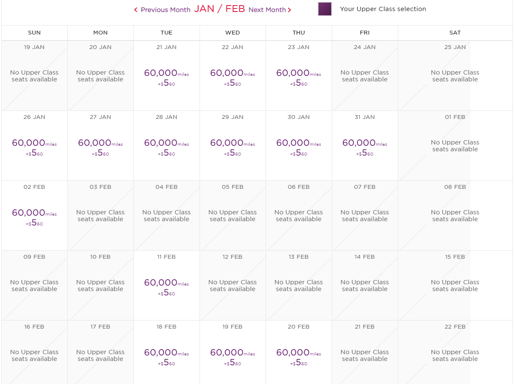515x384 pixels.
Task: Select 22 Jan 60,000 miles fare
Action: pyautogui.click(x=232, y=77)
